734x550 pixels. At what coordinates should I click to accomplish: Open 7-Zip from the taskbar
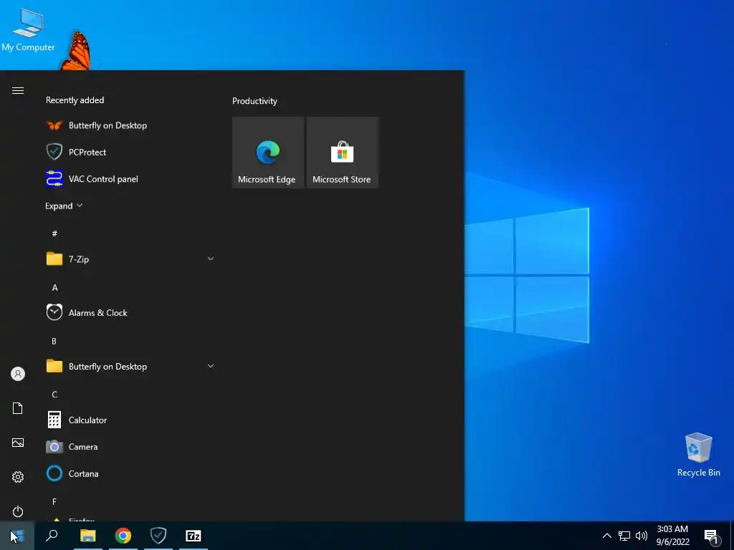(194, 536)
